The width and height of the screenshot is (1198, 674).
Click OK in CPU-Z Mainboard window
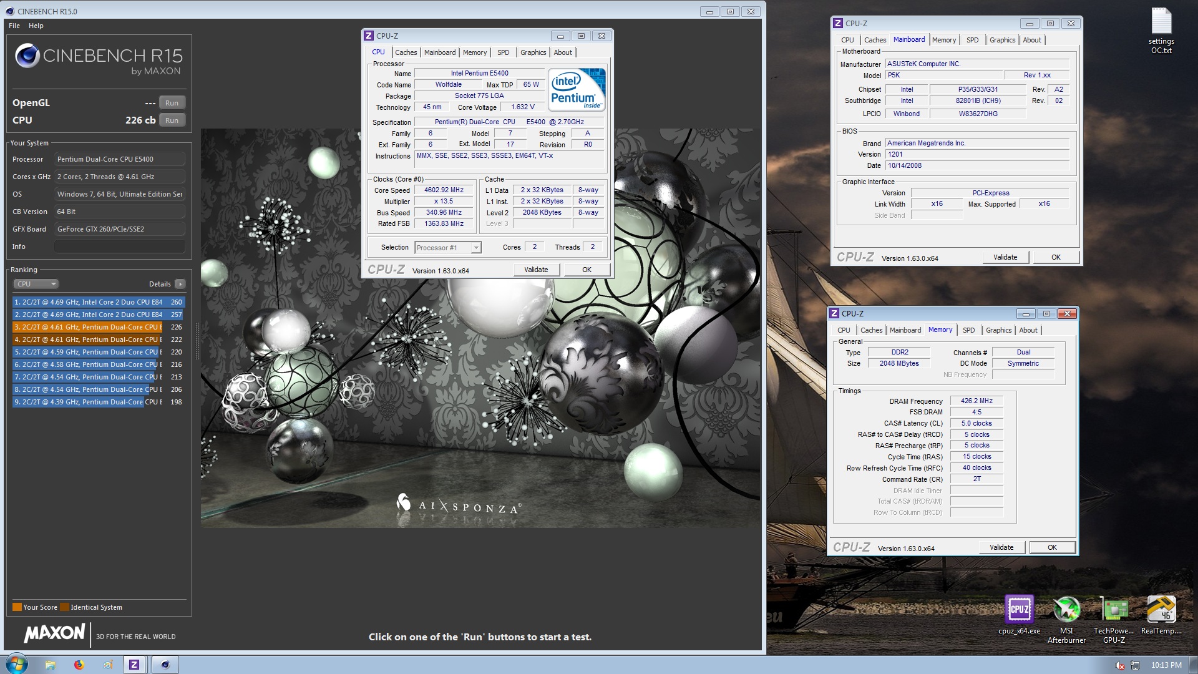pyautogui.click(x=1056, y=257)
